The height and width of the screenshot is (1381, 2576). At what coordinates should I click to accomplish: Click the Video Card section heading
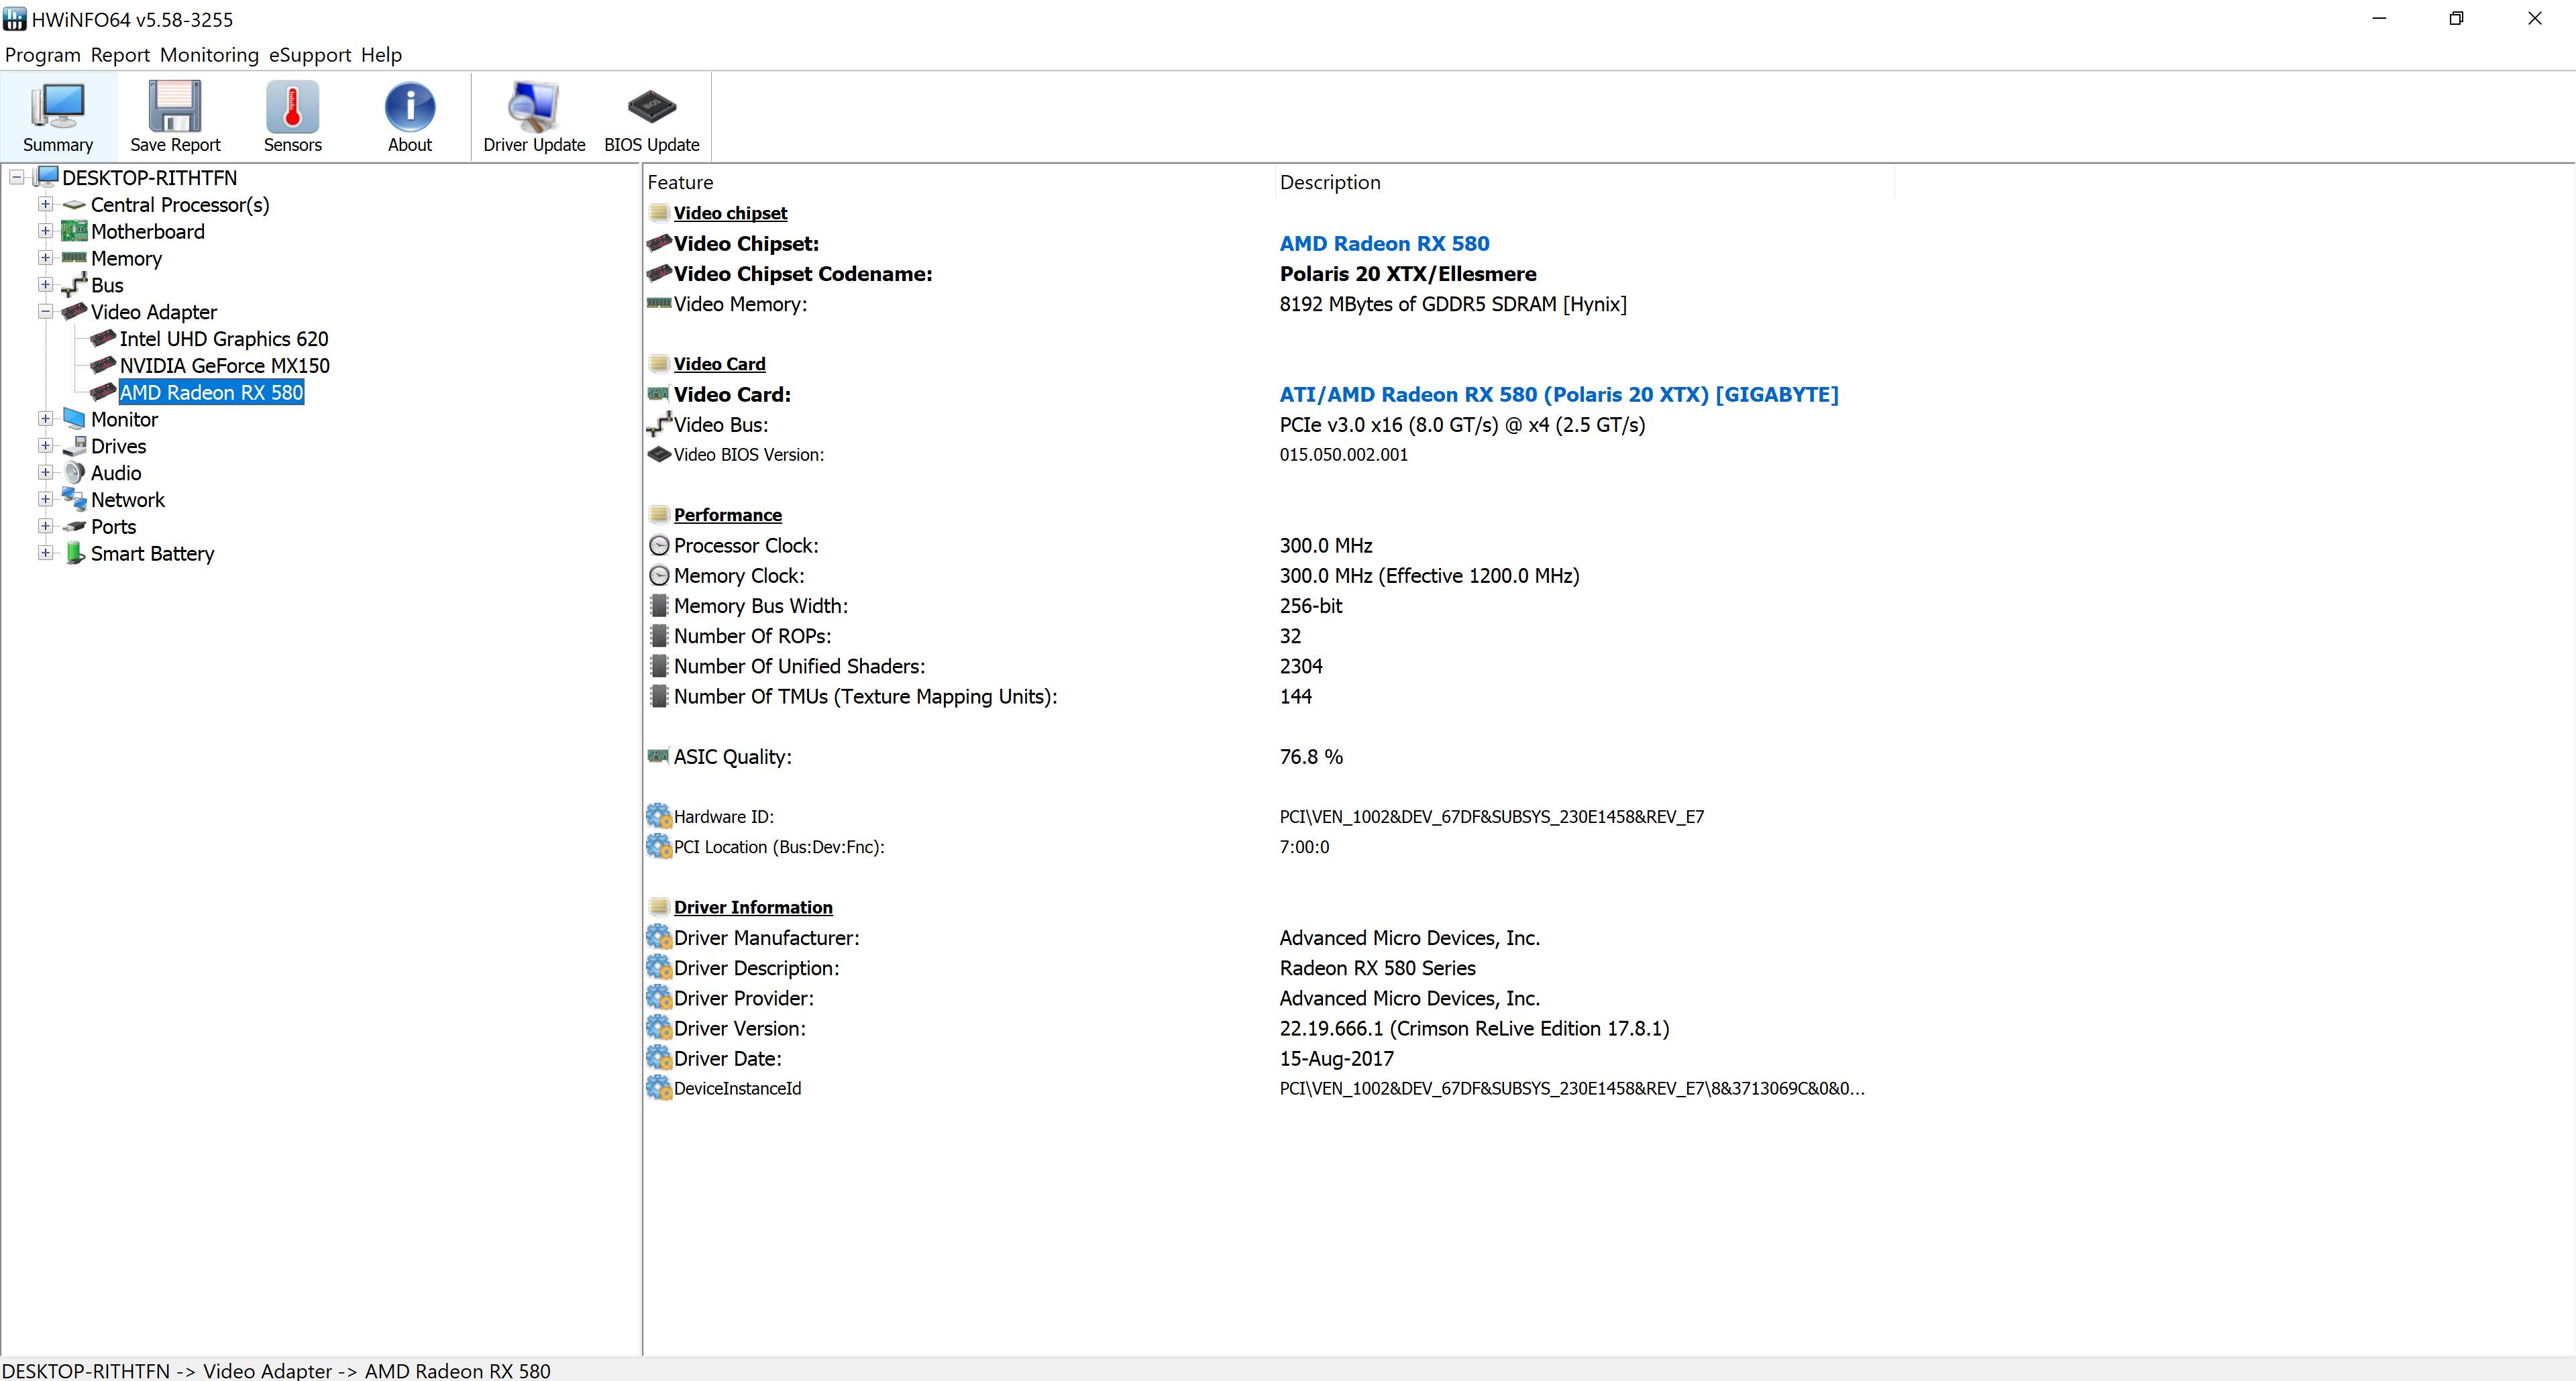[719, 364]
